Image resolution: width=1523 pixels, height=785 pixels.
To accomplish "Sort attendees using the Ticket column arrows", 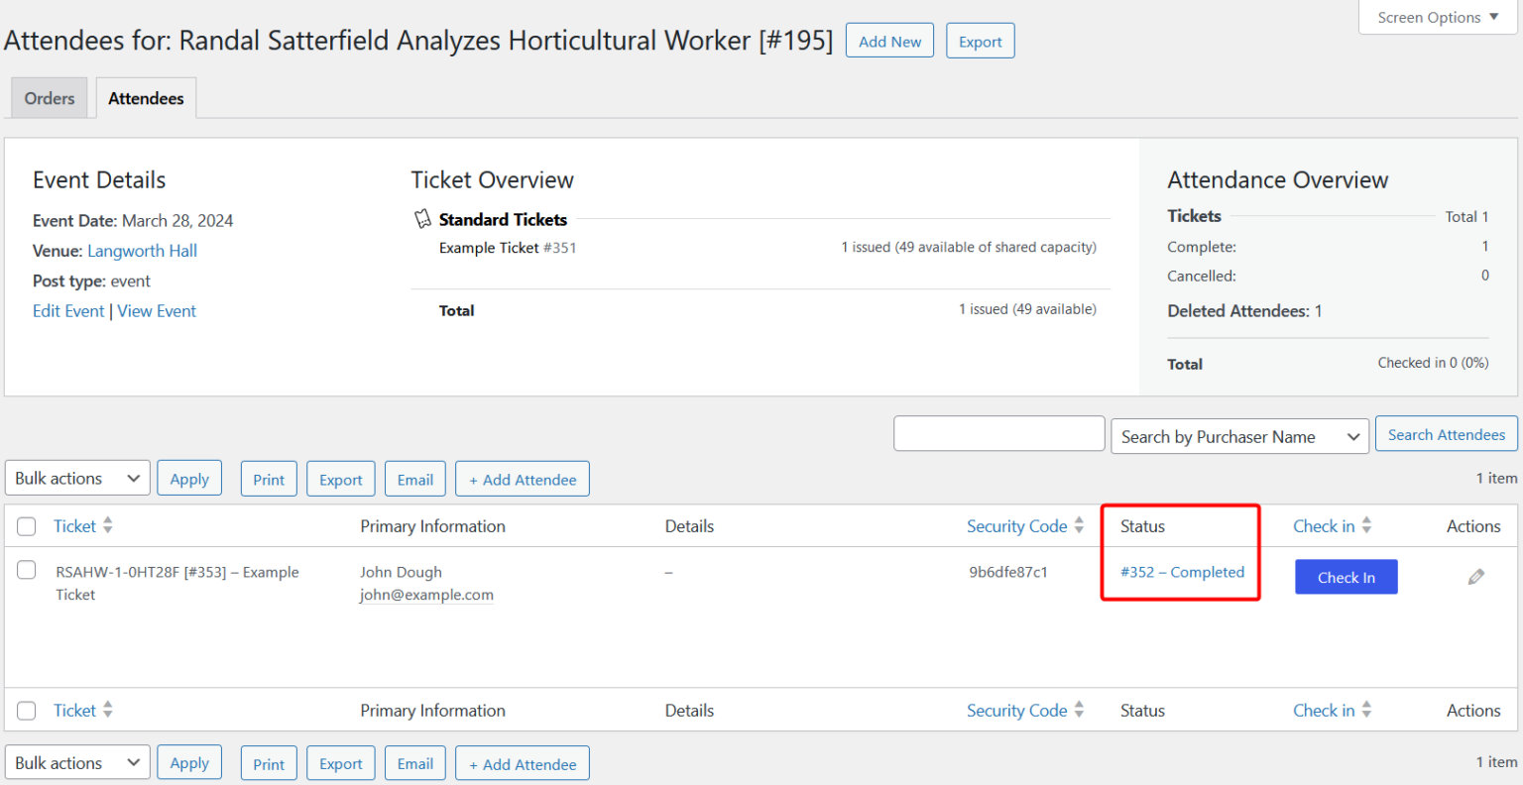I will point(105,525).
